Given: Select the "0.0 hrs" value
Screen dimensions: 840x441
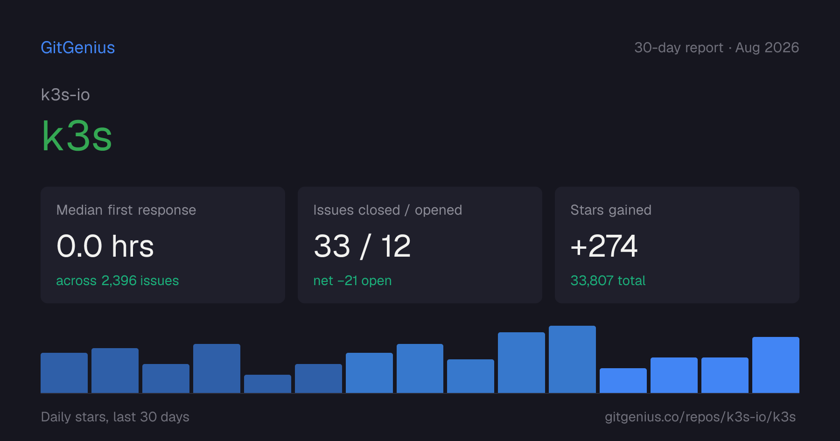Looking at the screenshot, I should click(x=105, y=246).
